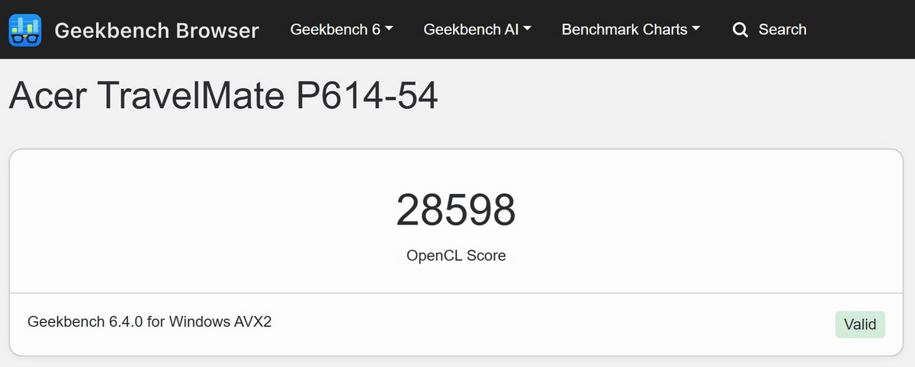
Task: Click the word "Acer" in the heading
Action: (x=48, y=97)
